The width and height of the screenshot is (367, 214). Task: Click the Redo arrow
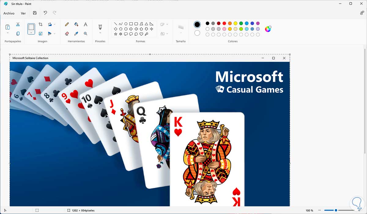click(x=54, y=13)
